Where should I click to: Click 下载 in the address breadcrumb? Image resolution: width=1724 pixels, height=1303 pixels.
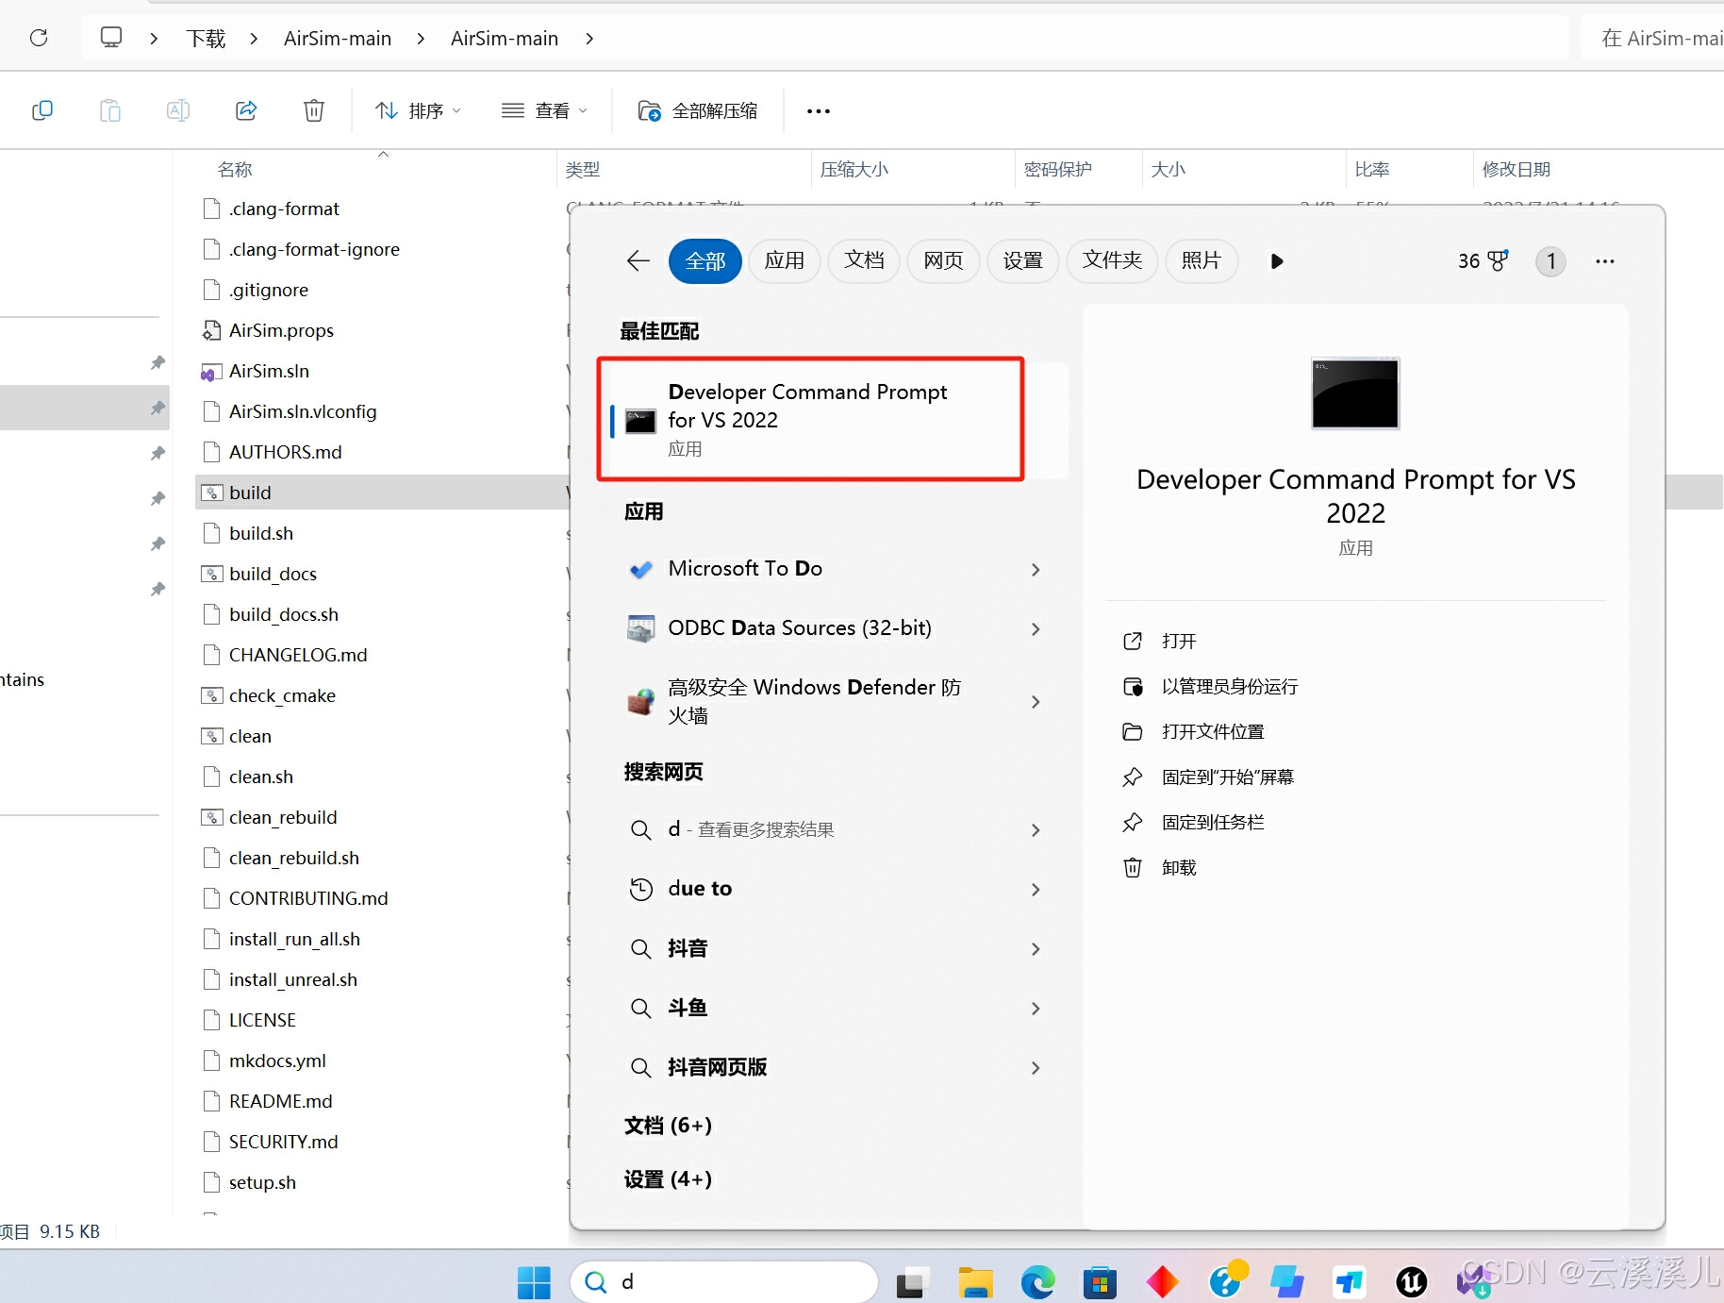click(x=206, y=39)
